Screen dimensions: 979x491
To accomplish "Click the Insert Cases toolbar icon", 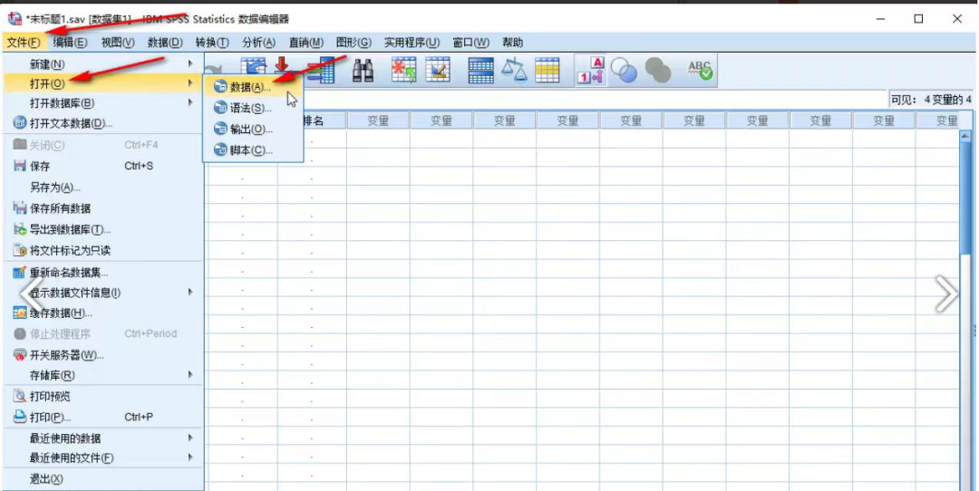I will click(404, 72).
